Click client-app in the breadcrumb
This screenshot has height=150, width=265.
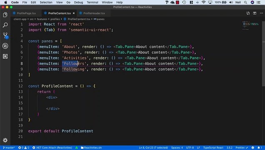[x=20, y=19]
